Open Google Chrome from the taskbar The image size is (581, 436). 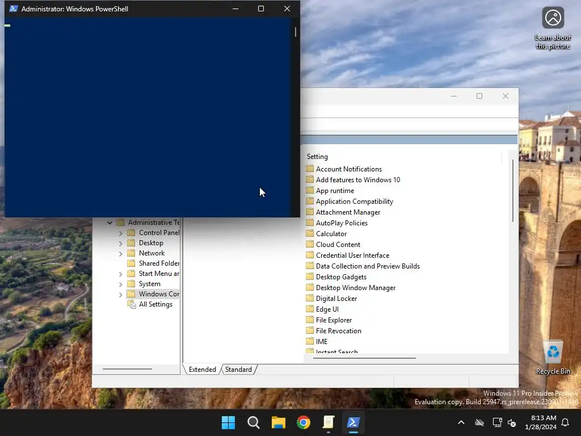(x=304, y=422)
